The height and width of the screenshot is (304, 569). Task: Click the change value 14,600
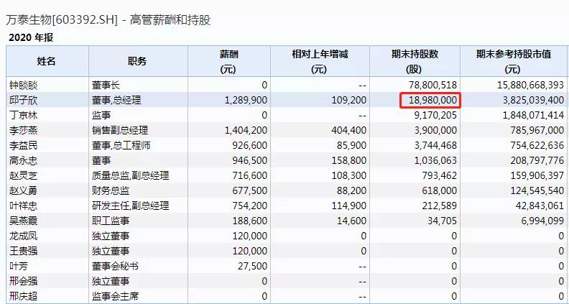(x=352, y=221)
